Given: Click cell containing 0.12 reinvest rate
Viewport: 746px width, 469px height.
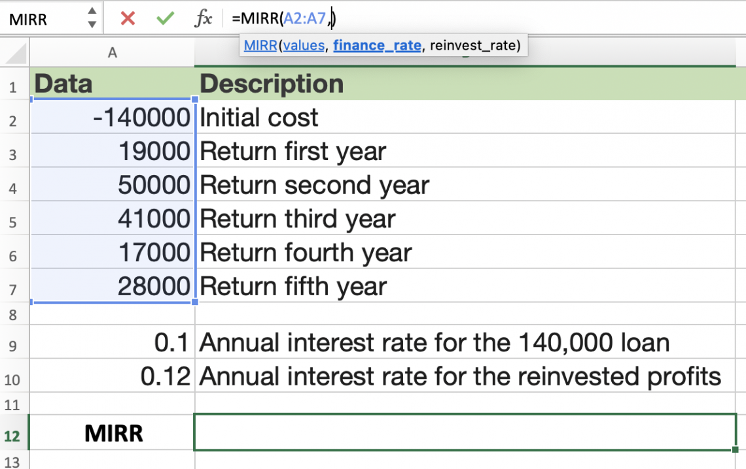Looking at the screenshot, I should coord(113,377).
